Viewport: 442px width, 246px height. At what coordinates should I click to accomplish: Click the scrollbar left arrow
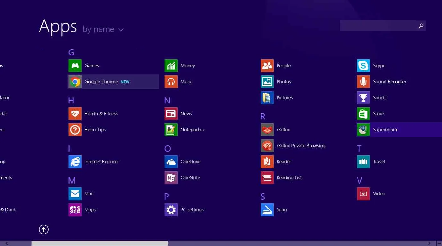[x=7, y=243]
